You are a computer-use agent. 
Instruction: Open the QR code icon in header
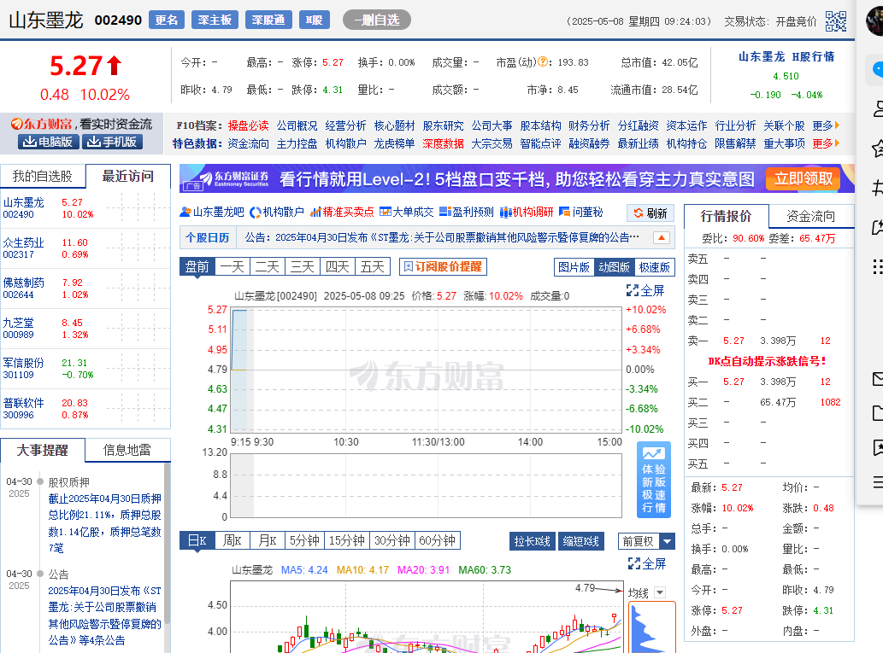(836, 21)
